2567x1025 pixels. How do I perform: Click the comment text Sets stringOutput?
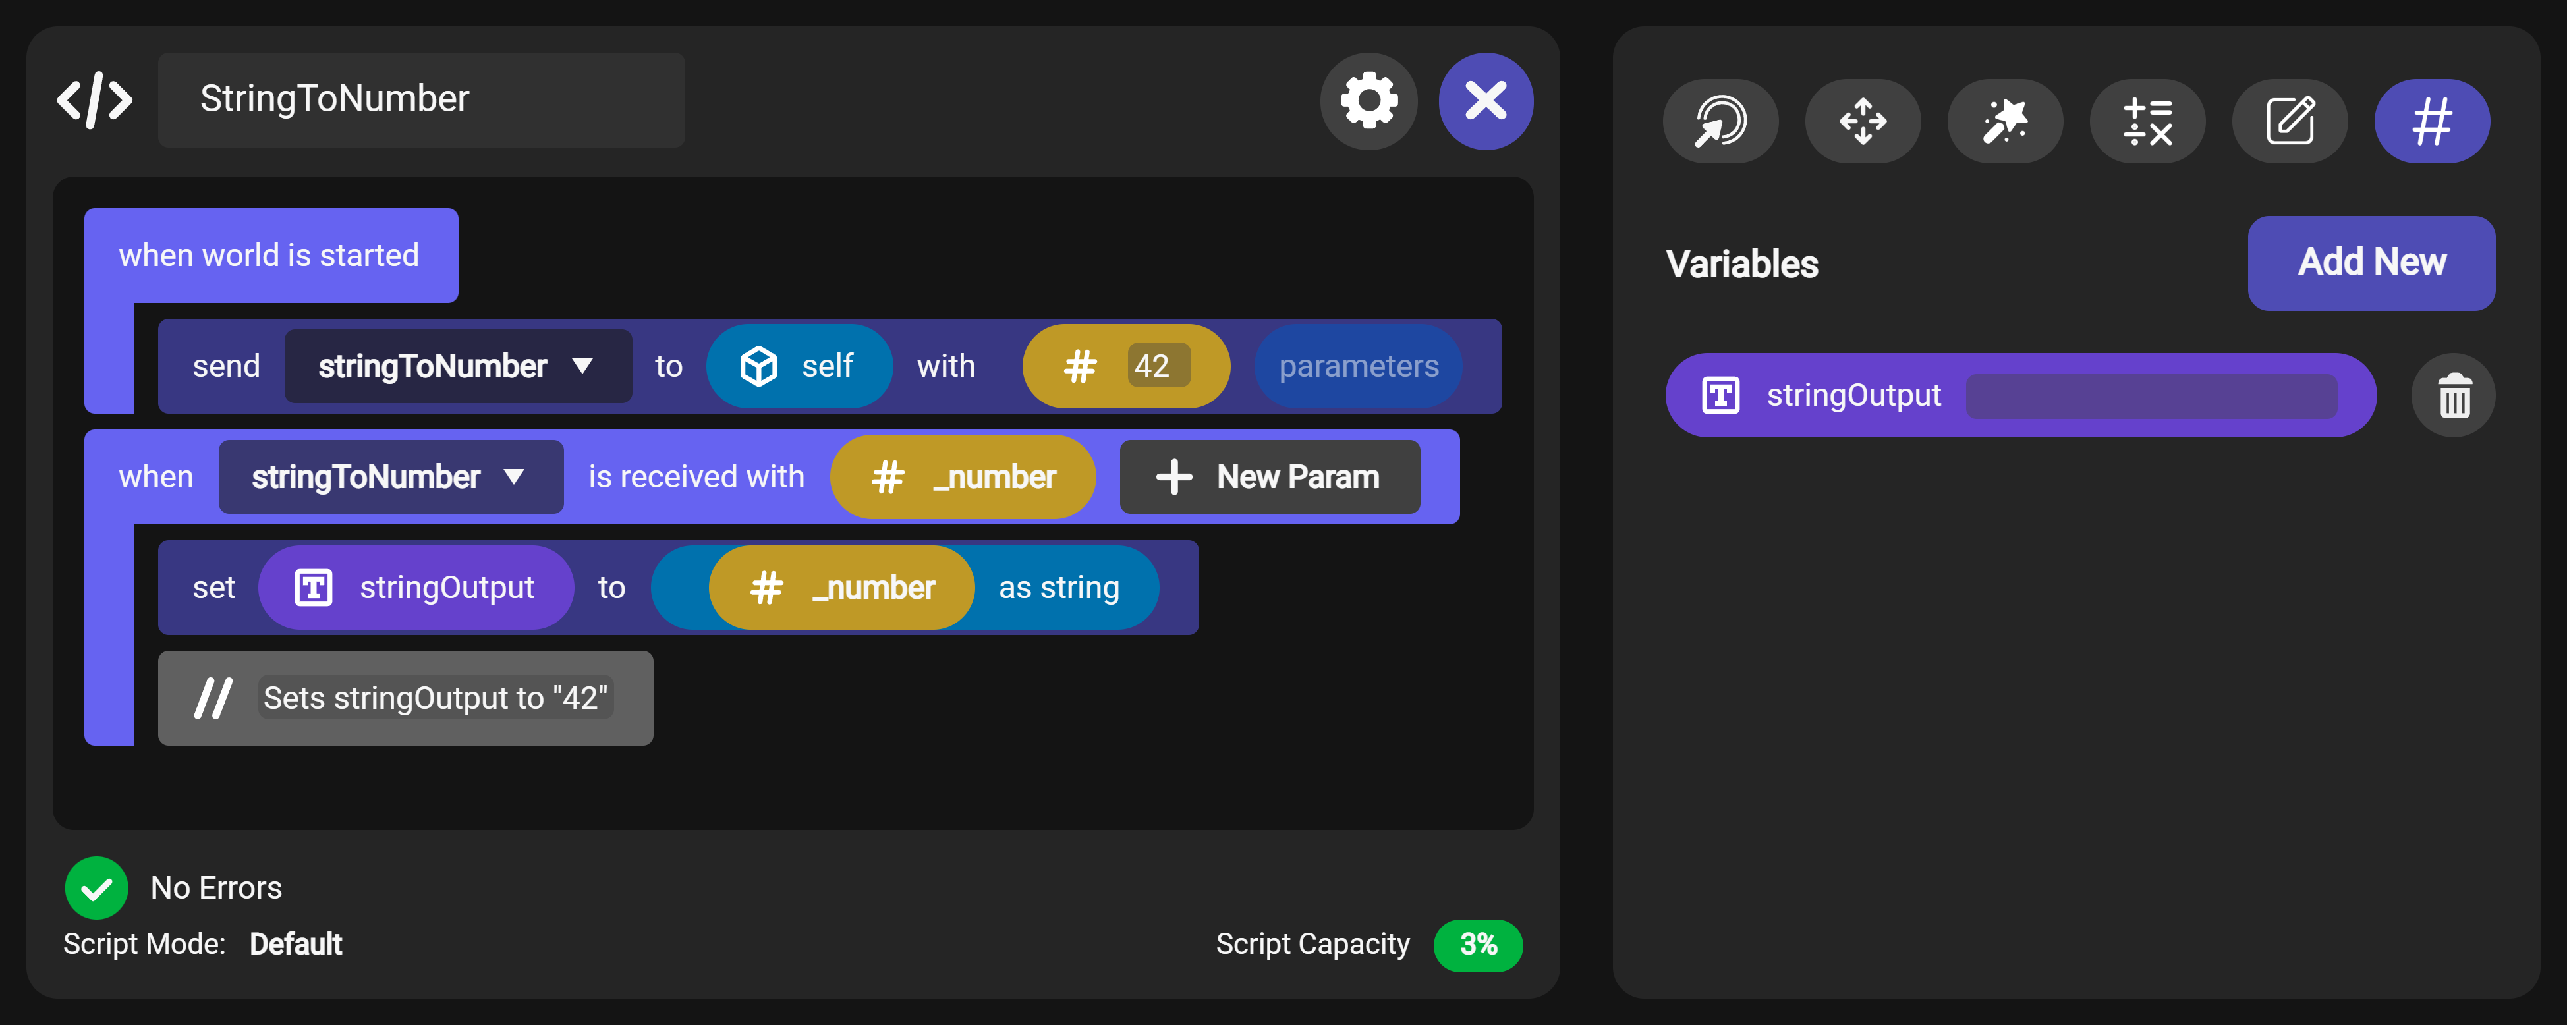pos(434,698)
